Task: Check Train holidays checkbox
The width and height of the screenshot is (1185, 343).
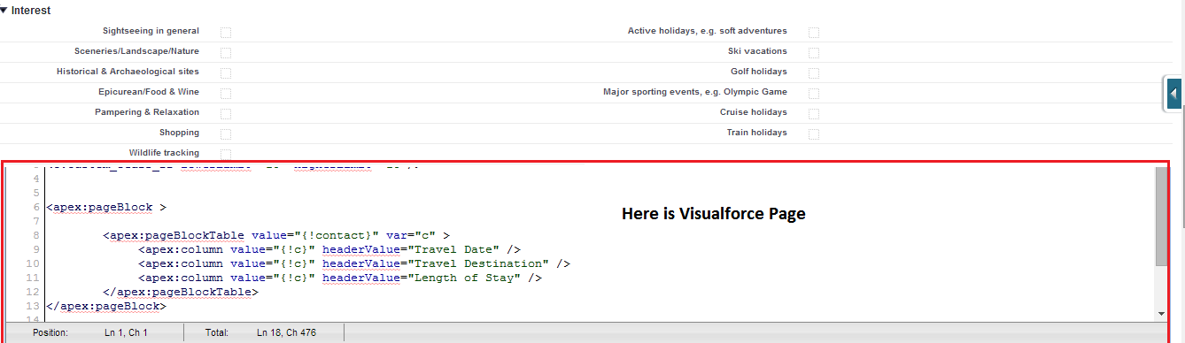Action: point(814,133)
